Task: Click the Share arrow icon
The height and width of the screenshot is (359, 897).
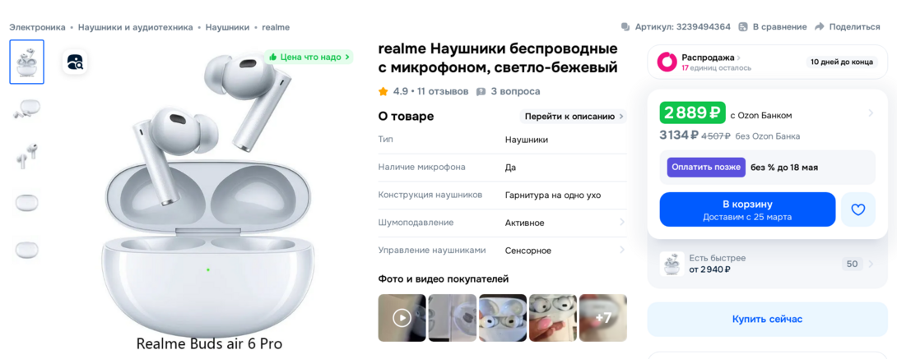Action: [x=819, y=27]
